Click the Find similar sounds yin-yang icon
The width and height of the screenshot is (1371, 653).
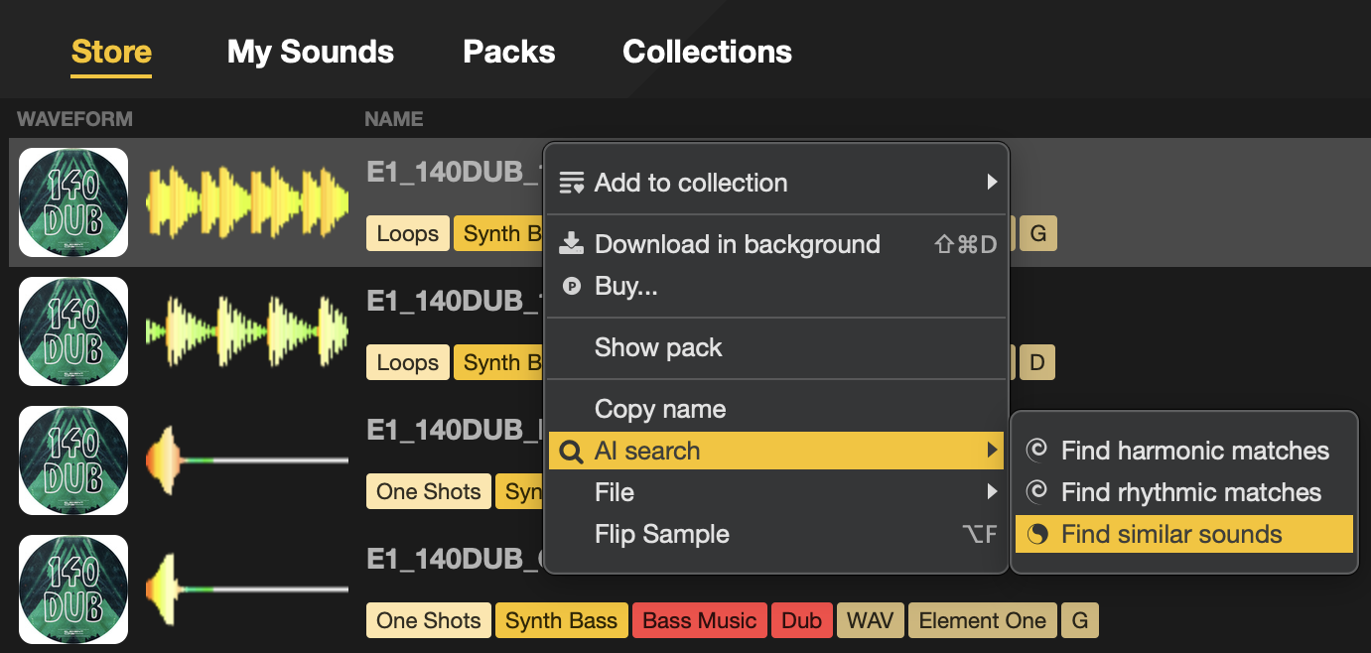coord(1036,534)
